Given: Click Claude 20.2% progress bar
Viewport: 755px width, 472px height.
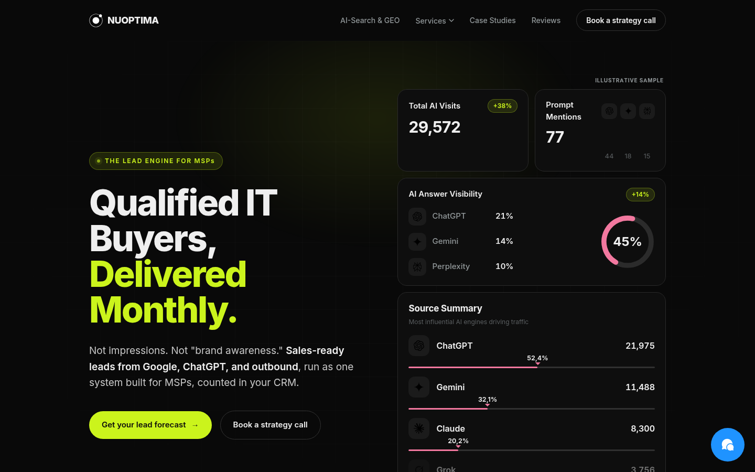Looking at the screenshot, I should coord(532,450).
